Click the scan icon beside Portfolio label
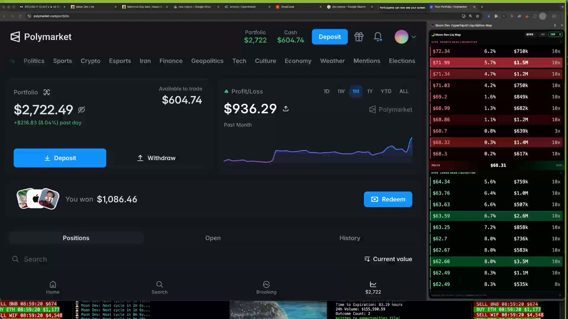Image resolution: width=568 pixels, height=319 pixels. [x=46, y=93]
